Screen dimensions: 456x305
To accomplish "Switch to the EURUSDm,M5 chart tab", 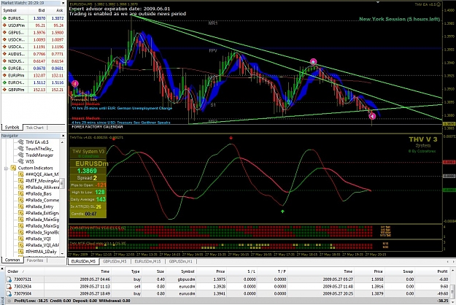I will (x=83, y=261).
